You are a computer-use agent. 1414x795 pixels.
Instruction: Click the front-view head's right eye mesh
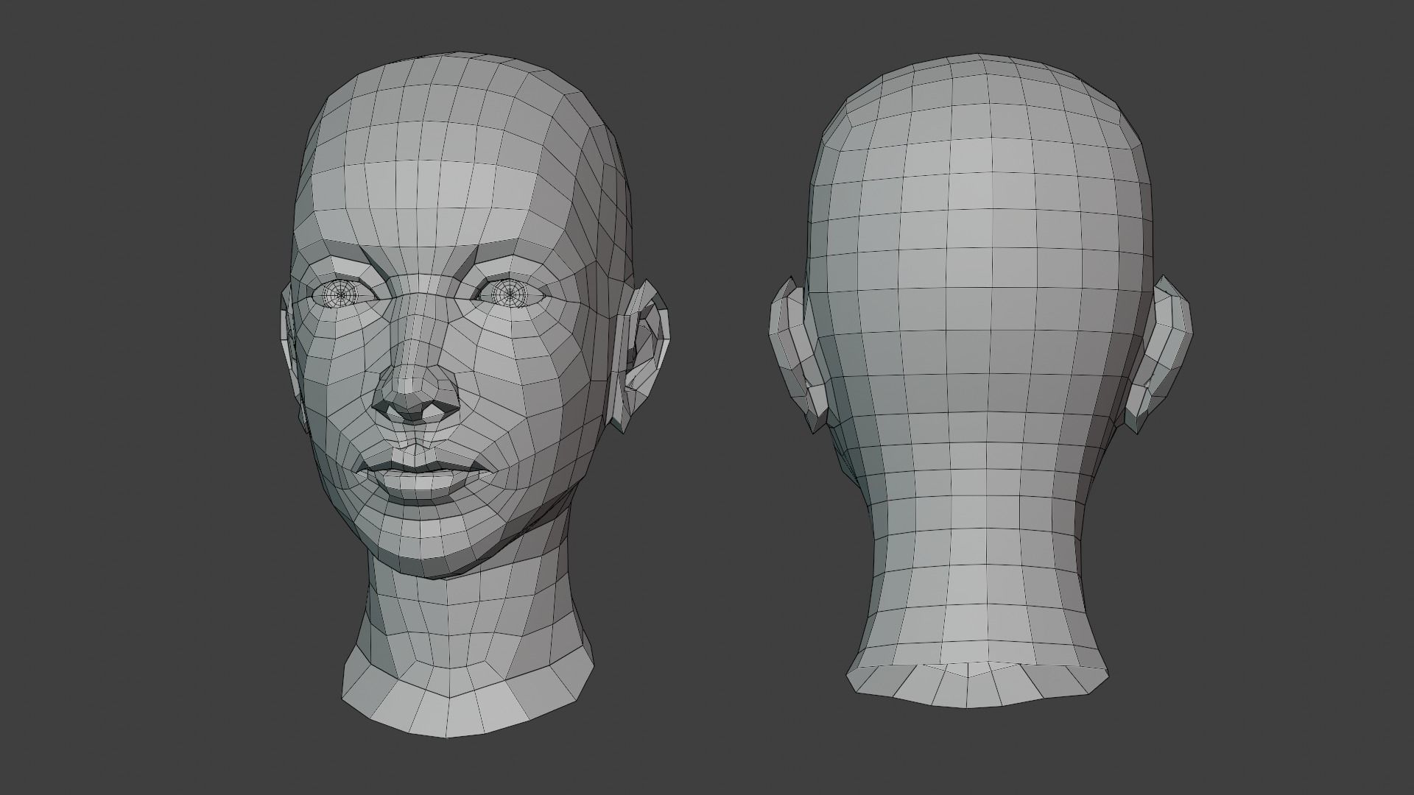509,294
